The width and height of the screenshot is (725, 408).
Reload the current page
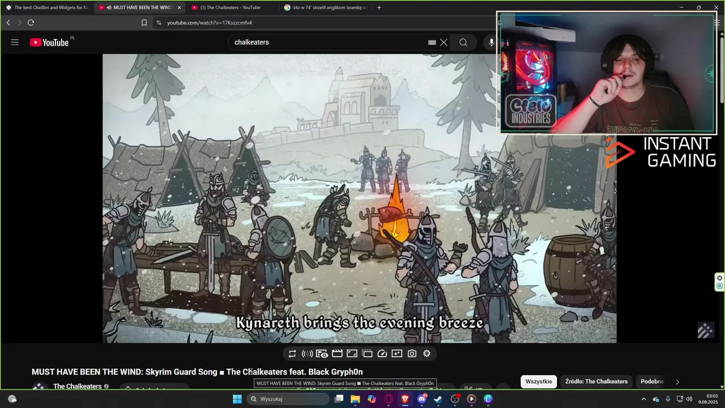point(31,23)
